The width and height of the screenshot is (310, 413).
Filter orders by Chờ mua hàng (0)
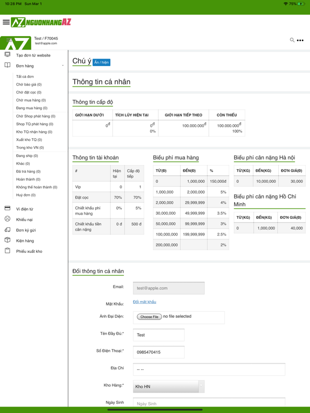pyautogui.click(x=31, y=101)
